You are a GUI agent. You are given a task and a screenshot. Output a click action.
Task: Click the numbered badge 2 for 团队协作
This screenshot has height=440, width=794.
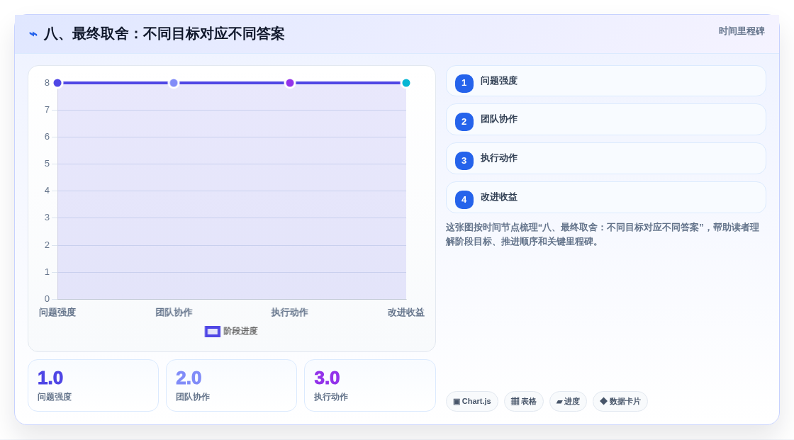pyautogui.click(x=464, y=122)
